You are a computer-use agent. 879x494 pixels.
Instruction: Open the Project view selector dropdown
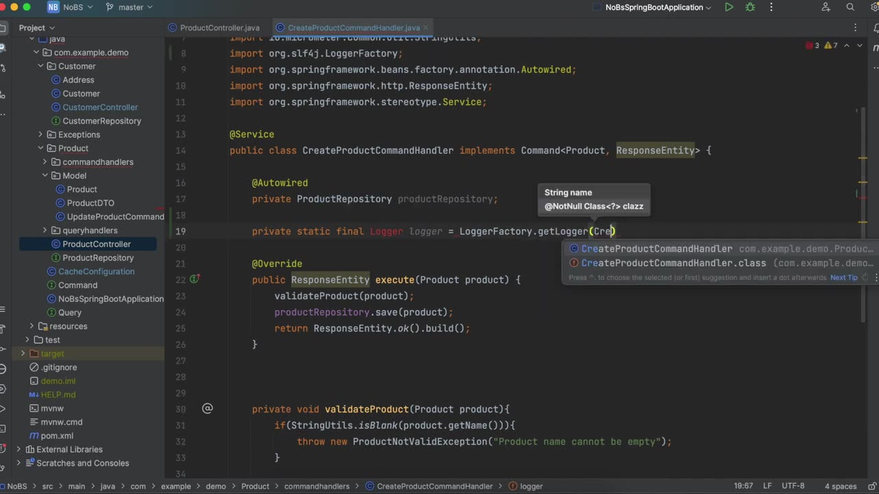pos(36,28)
